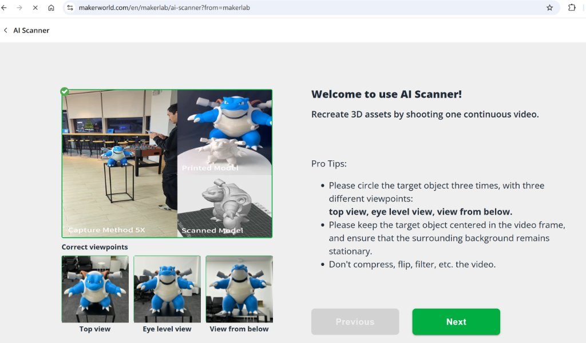Screen dimensions: 586x343
Task: Open the browser extensions puzzle icon
Action: [x=572, y=7]
